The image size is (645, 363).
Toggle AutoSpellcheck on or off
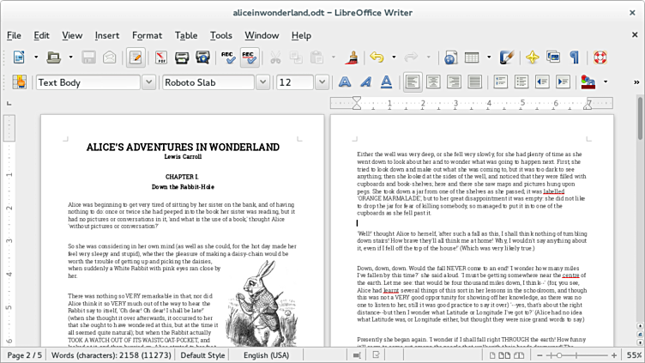pos(249,57)
